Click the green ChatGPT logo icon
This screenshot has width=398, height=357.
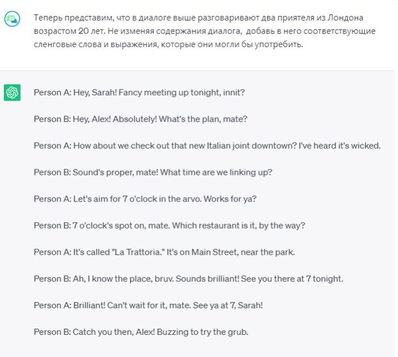click(x=12, y=92)
